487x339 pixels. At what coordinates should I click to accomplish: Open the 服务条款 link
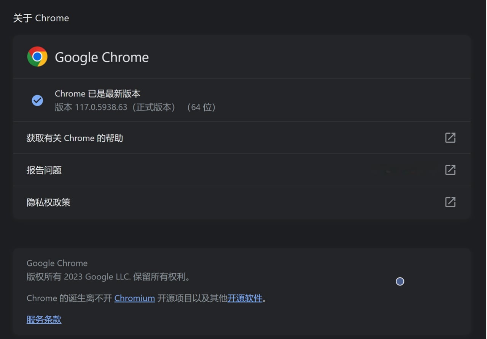coord(44,320)
